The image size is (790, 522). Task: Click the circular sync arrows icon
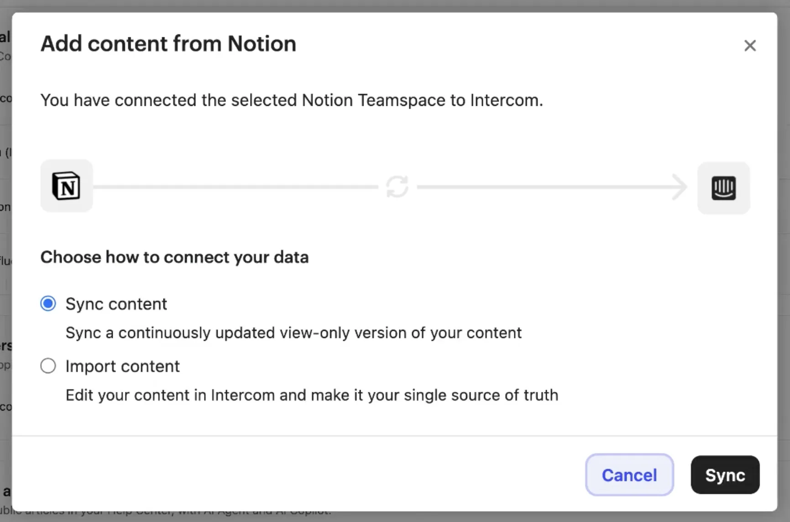coord(397,187)
